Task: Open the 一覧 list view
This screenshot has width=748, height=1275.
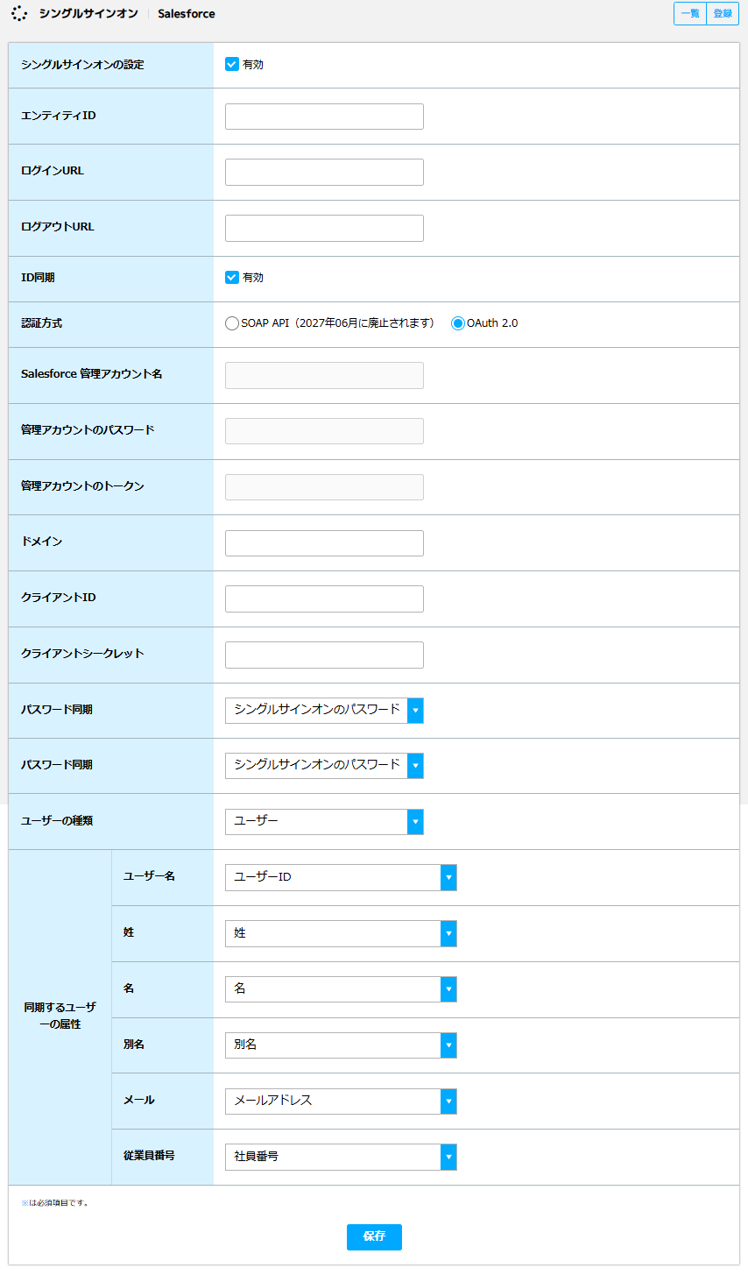Action: (690, 14)
